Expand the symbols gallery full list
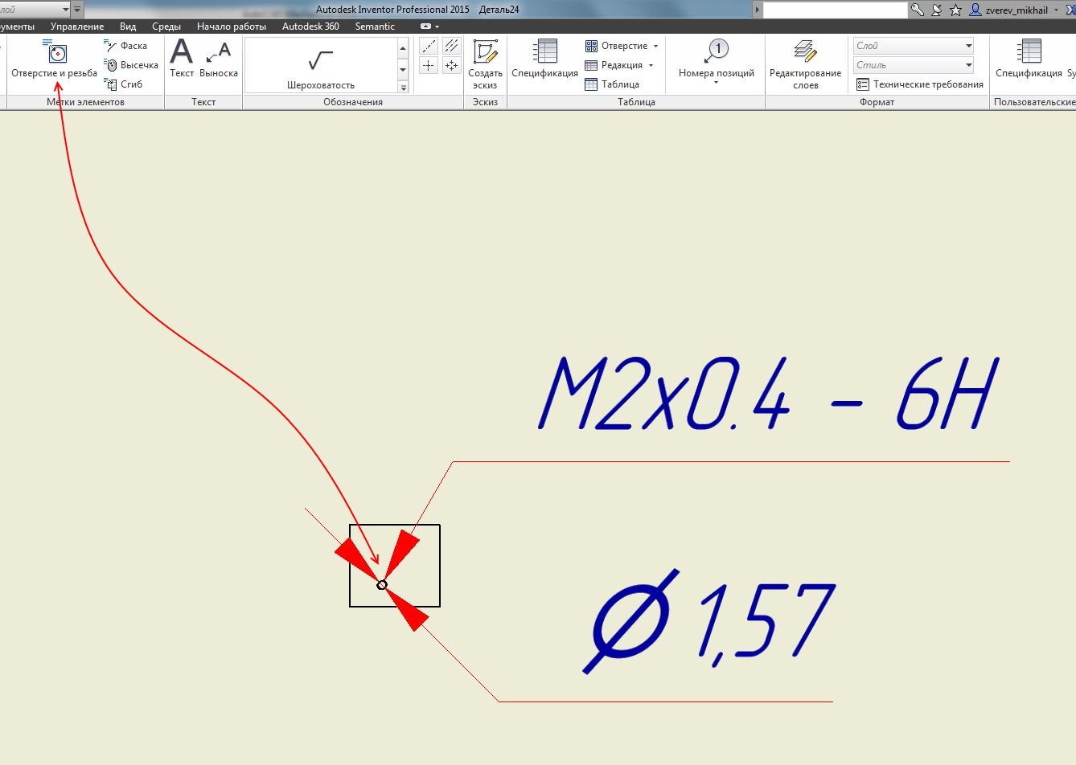Viewport: 1076px width, 765px height. 403,87
